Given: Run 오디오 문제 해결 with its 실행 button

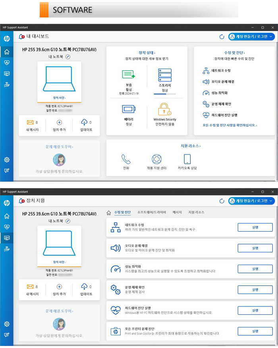Looking at the screenshot, I should tap(255, 248).
